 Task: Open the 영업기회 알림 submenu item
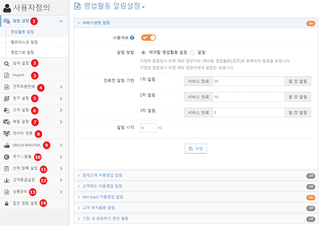(x=34, y=52)
